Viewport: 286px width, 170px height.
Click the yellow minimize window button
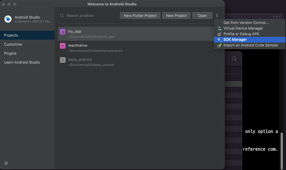(9, 4)
